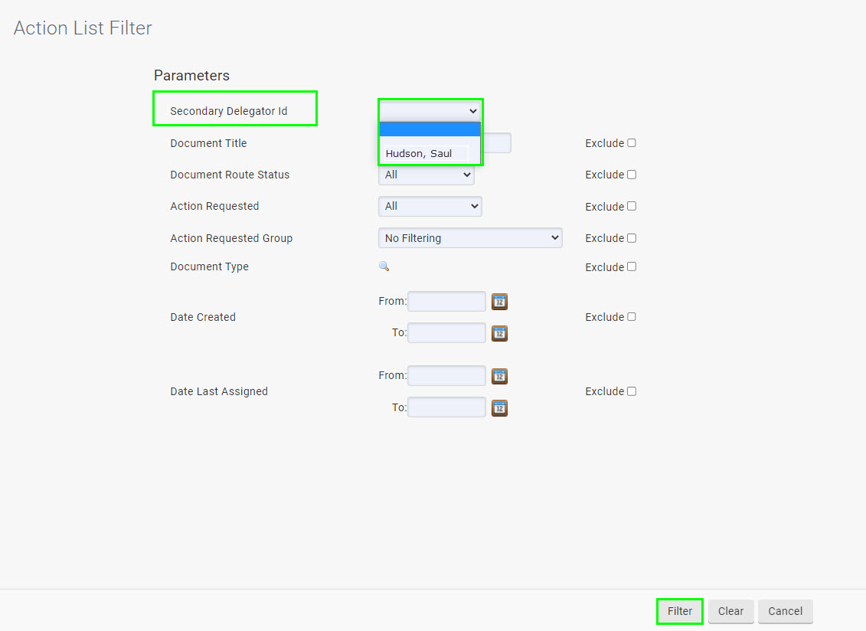Check Exclude for Date Last Assigned

(x=632, y=391)
